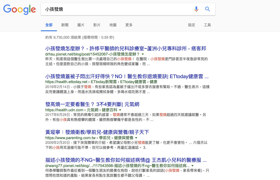Click the drwang77.pixnet.net/blog URL text
280x180 pixels.
pos(117,166)
